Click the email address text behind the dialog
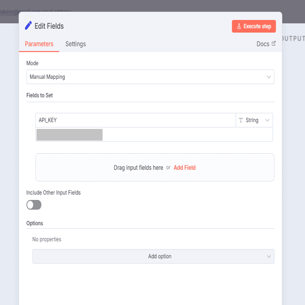This screenshot has height=305, width=305. point(36,10)
